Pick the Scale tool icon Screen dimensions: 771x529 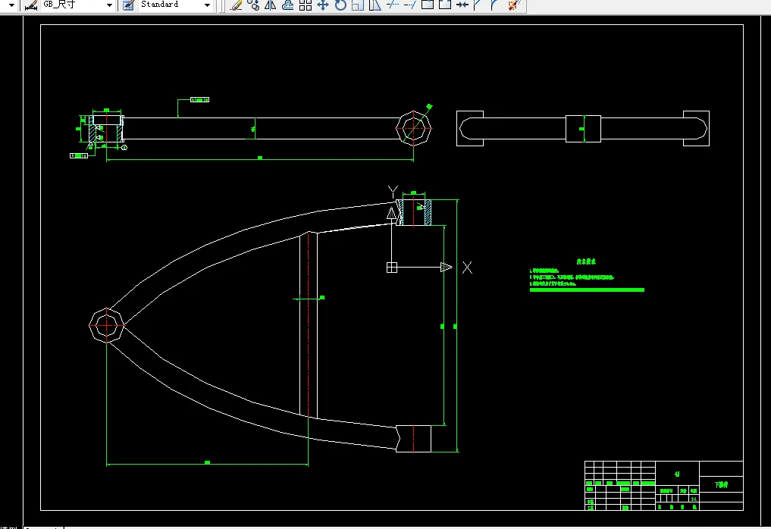(x=358, y=5)
